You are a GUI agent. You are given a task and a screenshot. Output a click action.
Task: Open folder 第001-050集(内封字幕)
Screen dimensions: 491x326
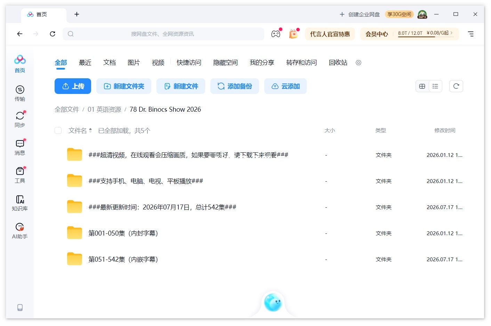[x=123, y=233]
